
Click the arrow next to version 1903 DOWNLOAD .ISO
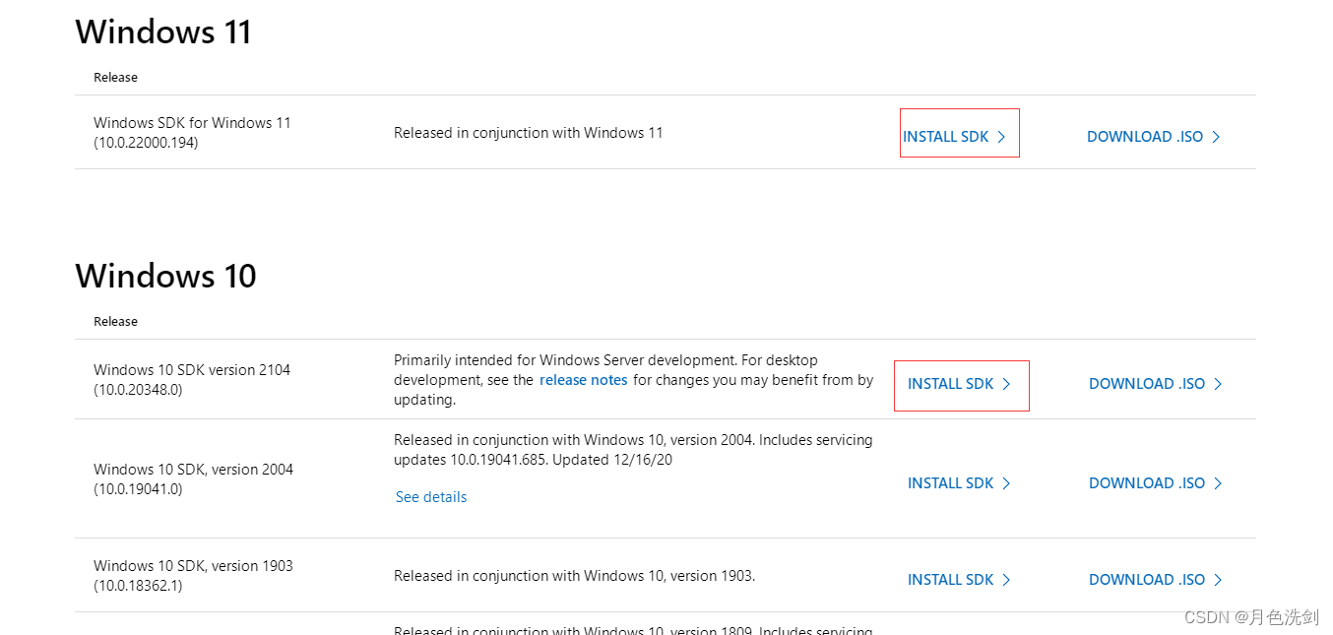1218,580
